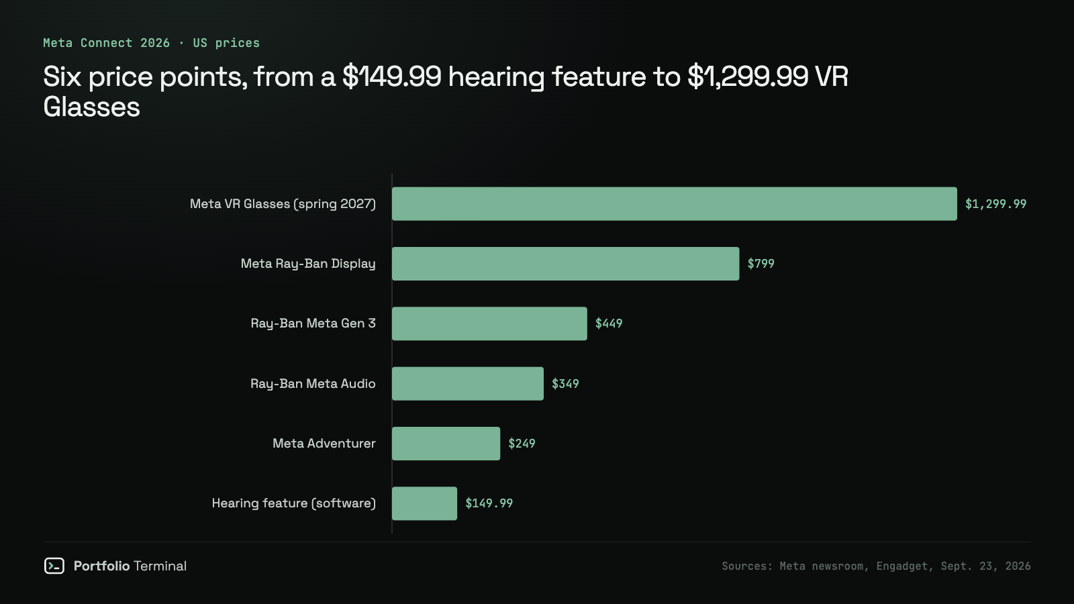Select the Ray-Ban Meta Audio bar
The width and height of the screenshot is (1074, 604).
468,384
